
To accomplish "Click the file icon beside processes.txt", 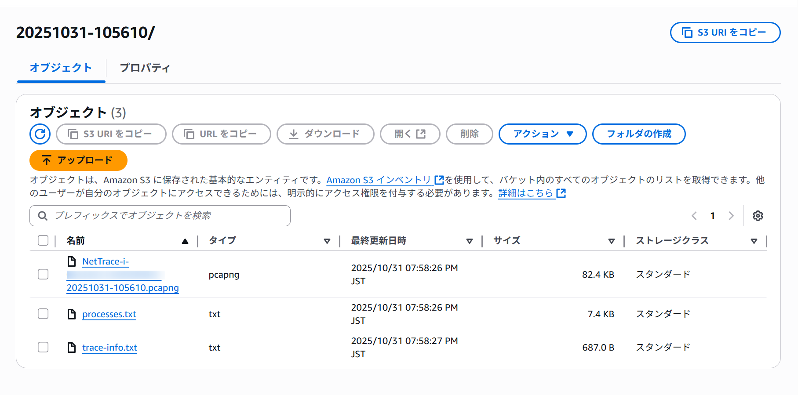I will 72,314.
